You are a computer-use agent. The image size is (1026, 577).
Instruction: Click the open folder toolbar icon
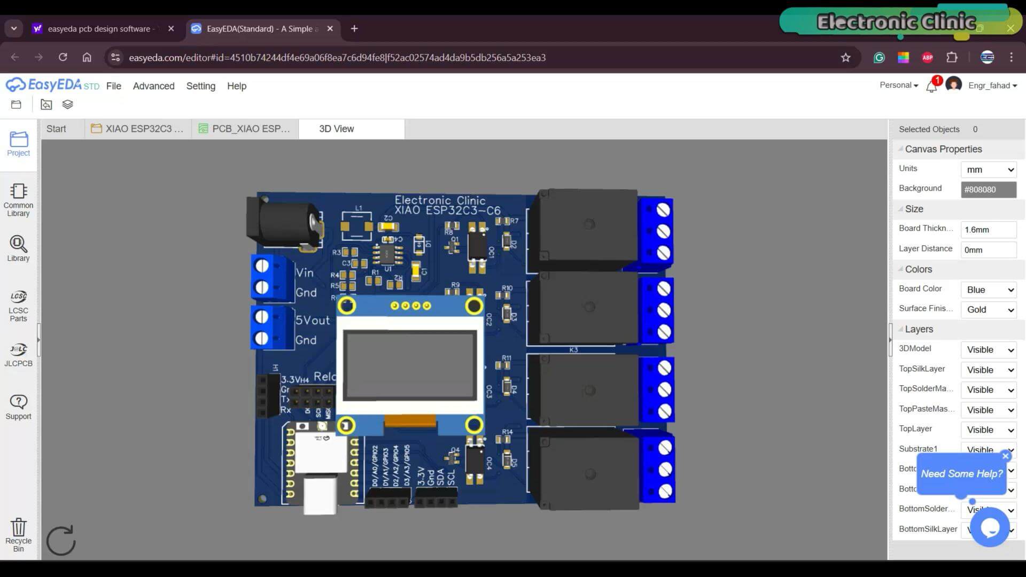16,105
